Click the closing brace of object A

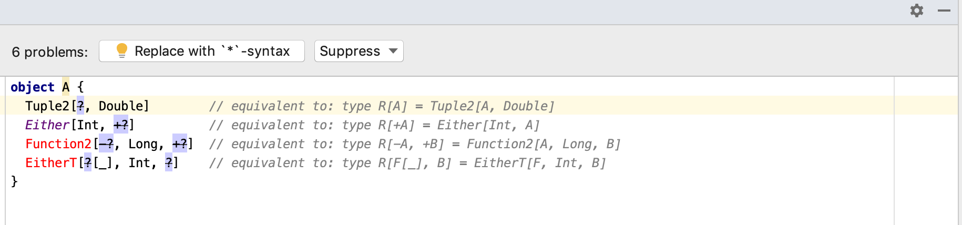tap(14, 181)
